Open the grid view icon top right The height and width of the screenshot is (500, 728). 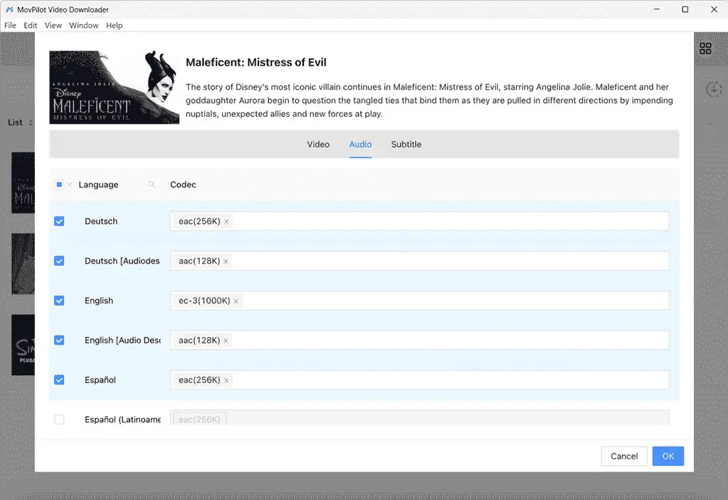[706, 48]
